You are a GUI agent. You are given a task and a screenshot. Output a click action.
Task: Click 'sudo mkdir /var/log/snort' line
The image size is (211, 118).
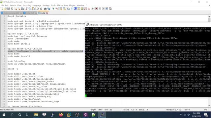click(x=24, y=99)
